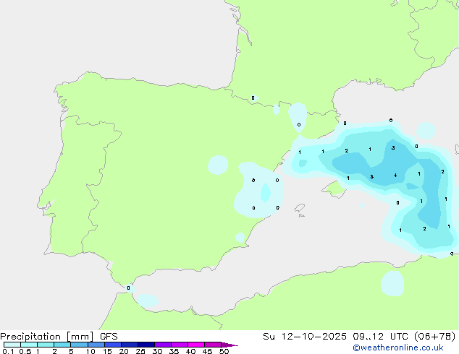Click the '45' legend scale label
Screen dimensions: 459x354
207,351
